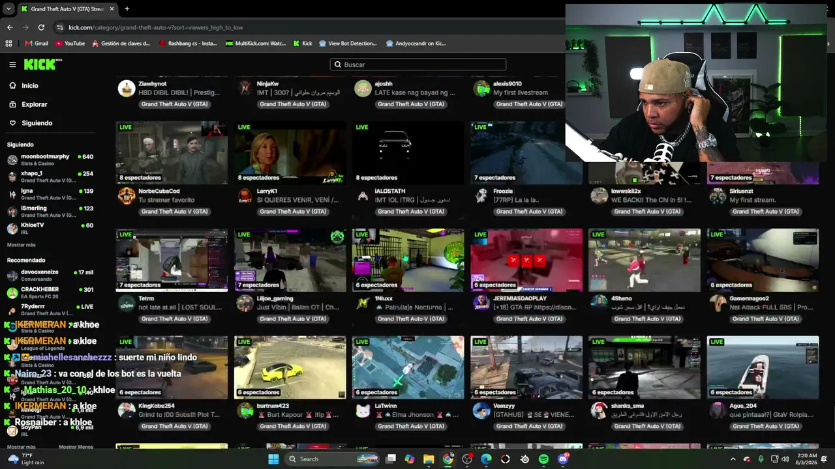Click LaTwinn's channel avatar

363,411
